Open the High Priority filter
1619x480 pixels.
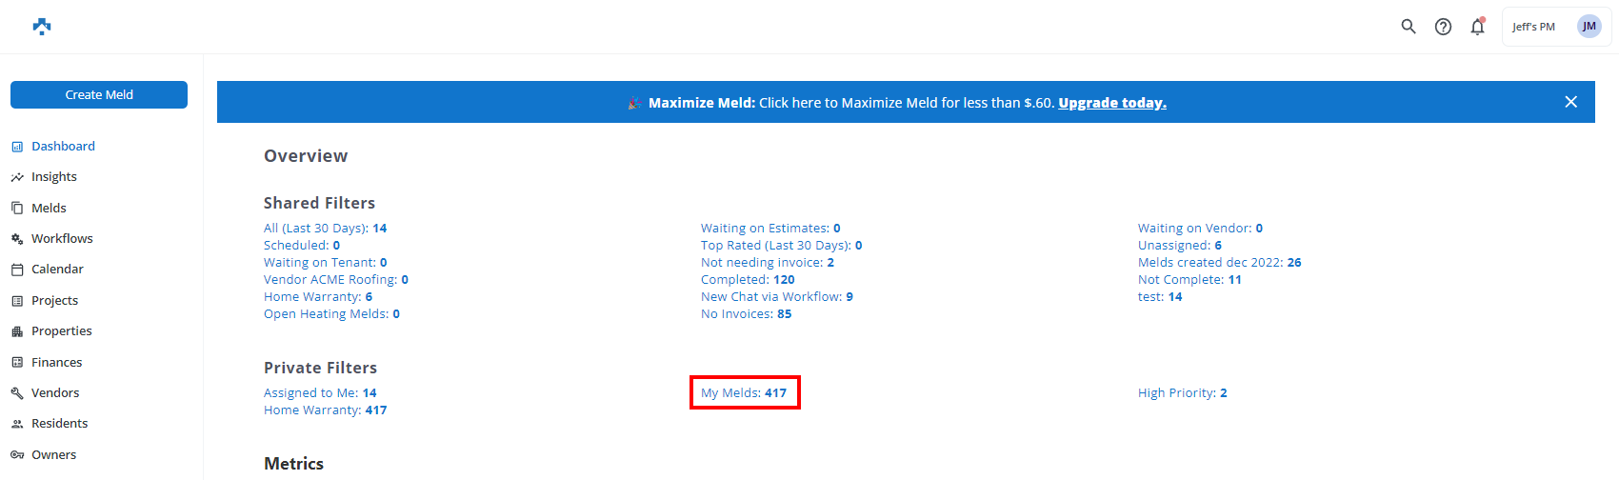click(1182, 393)
